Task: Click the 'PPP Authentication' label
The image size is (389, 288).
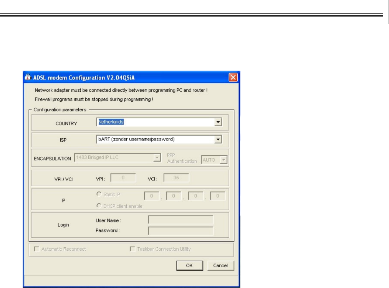Action: 182,158
